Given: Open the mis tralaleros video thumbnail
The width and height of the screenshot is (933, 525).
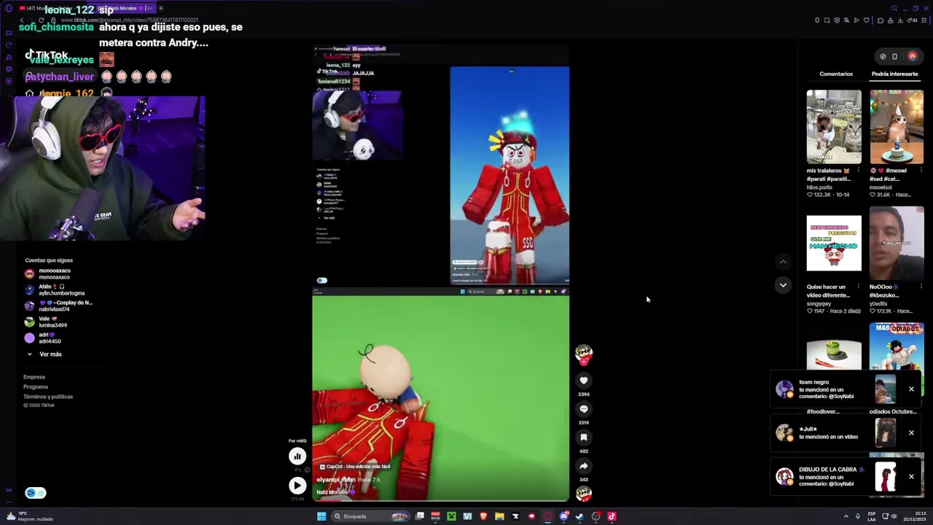Looking at the screenshot, I should 834,127.
